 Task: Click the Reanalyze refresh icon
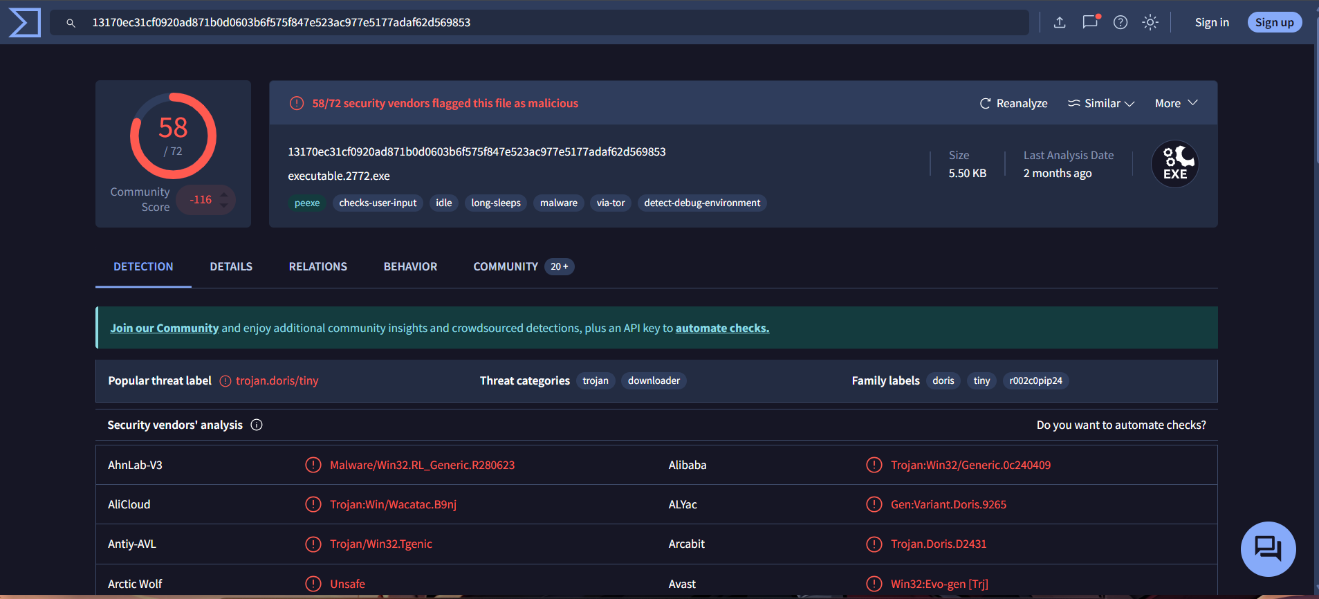pyautogui.click(x=986, y=103)
